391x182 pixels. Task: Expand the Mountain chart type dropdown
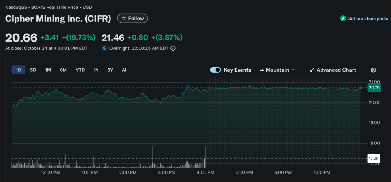[293, 70]
